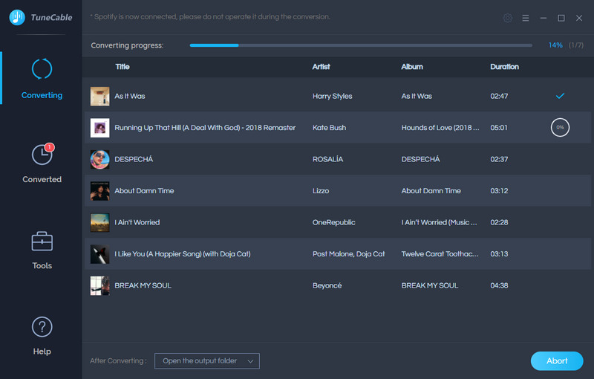Click Running Up That Hill album thumbnail
The height and width of the screenshot is (379, 594).
(x=100, y=128)
